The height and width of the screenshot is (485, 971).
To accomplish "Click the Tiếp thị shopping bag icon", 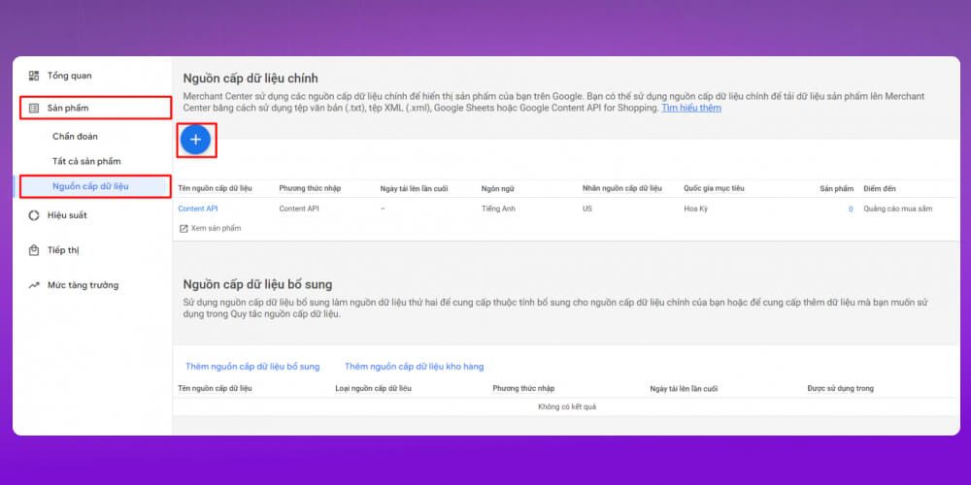I will click(x=34, y=250).
